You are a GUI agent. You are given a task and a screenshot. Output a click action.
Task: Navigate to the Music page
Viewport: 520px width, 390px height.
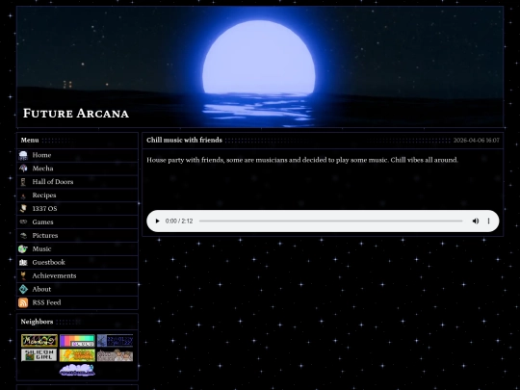click(x=41, y=248)
